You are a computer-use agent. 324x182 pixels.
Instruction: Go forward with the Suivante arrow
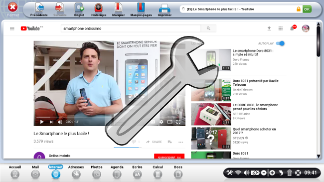click(x=60, y=9)
